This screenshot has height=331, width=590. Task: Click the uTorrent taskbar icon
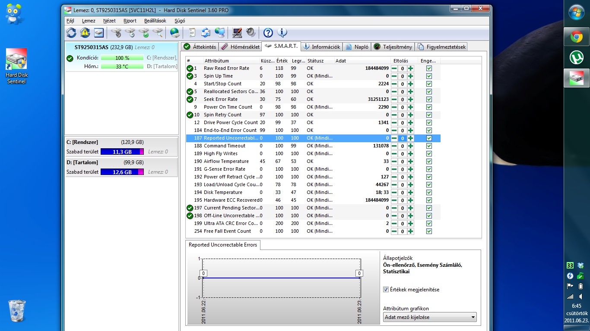pos(577,57)
